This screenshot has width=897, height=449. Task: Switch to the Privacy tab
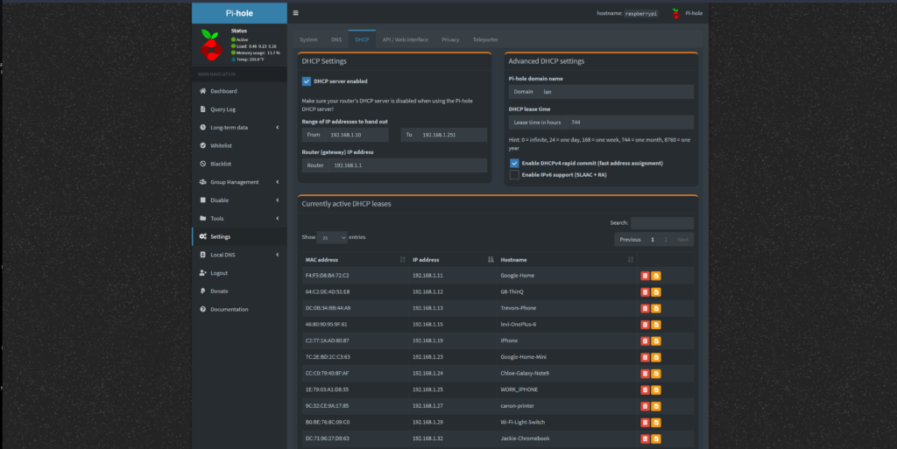click(x=450, y=39)
